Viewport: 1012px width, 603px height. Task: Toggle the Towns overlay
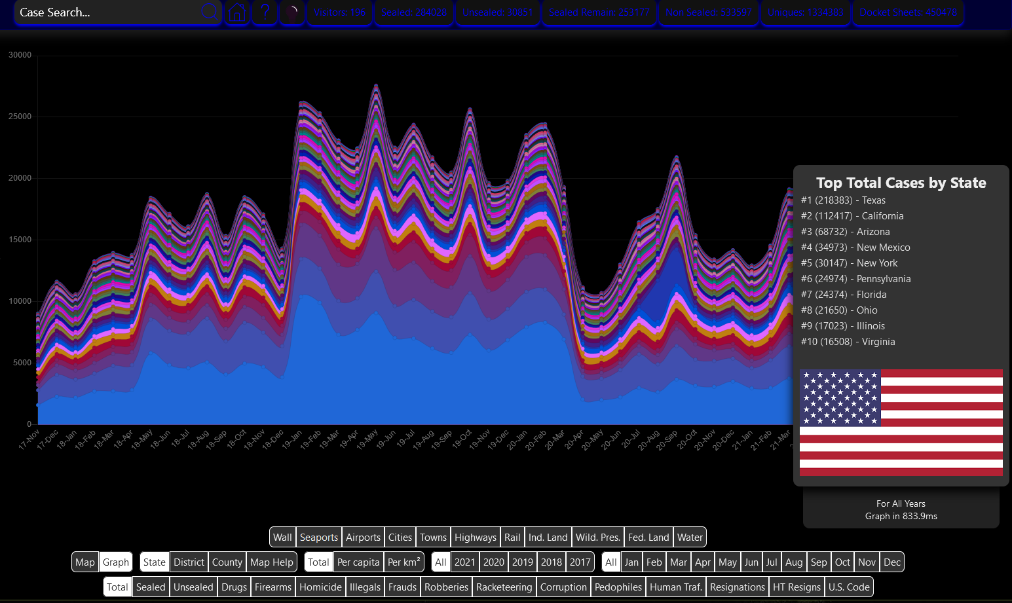[x=434, y=537]
